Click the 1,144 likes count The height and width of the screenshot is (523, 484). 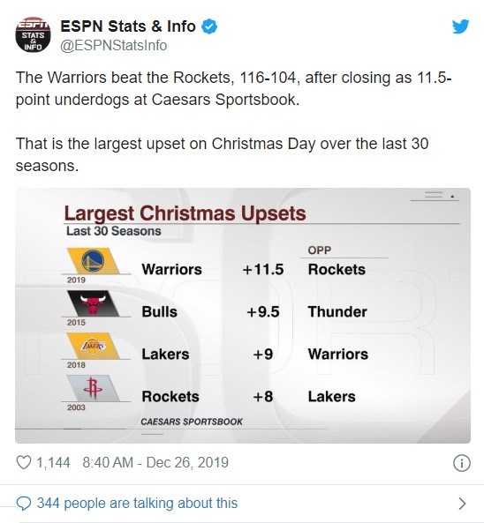53,463
